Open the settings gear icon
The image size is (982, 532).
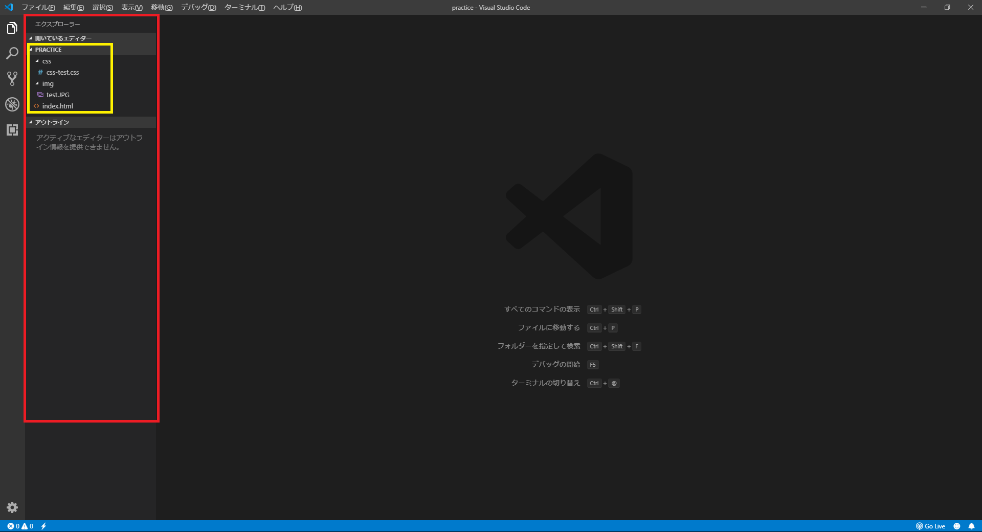pyautogui.click(x=12, y=507)
